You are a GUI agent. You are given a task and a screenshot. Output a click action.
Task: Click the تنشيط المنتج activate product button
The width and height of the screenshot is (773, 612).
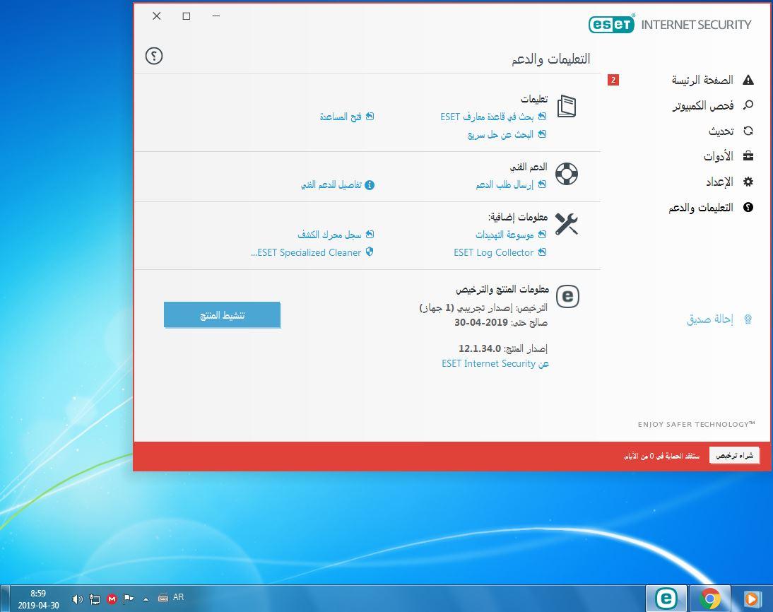[x=222, y=314]
